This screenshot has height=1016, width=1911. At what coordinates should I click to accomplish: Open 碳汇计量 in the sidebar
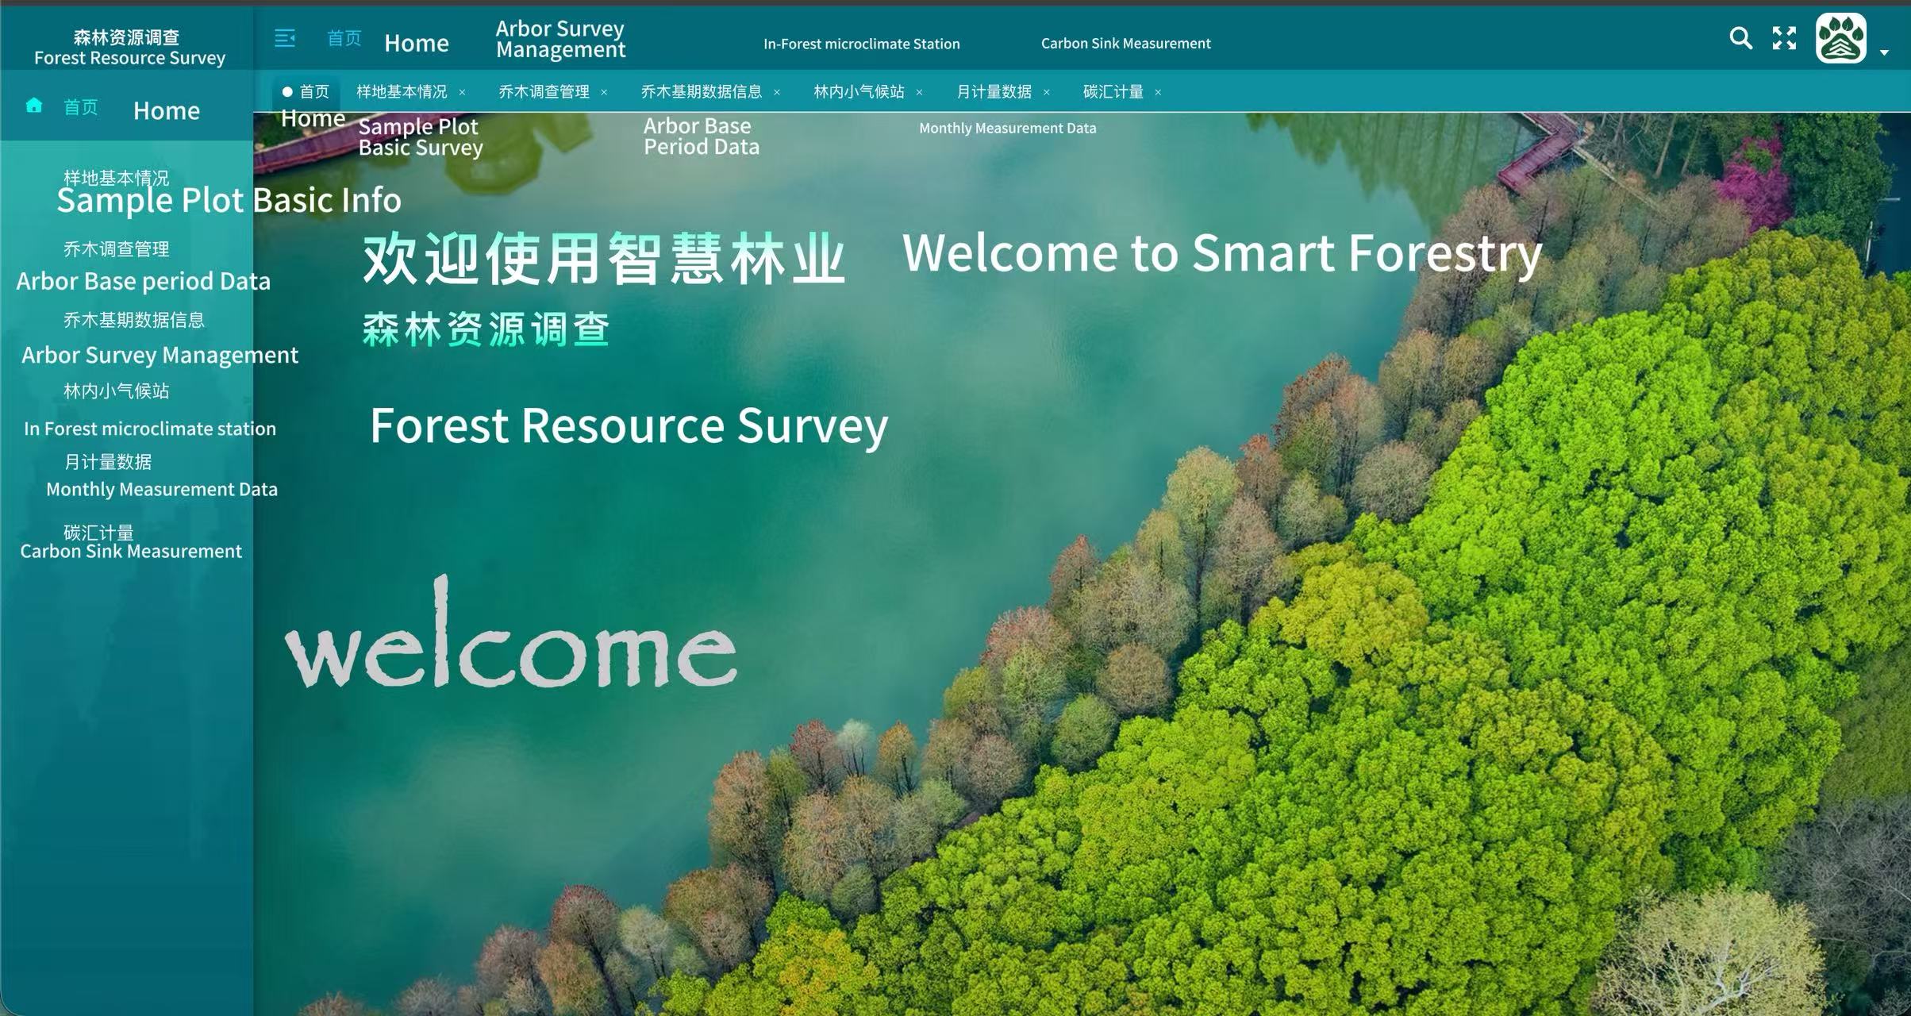coord(99,532)
